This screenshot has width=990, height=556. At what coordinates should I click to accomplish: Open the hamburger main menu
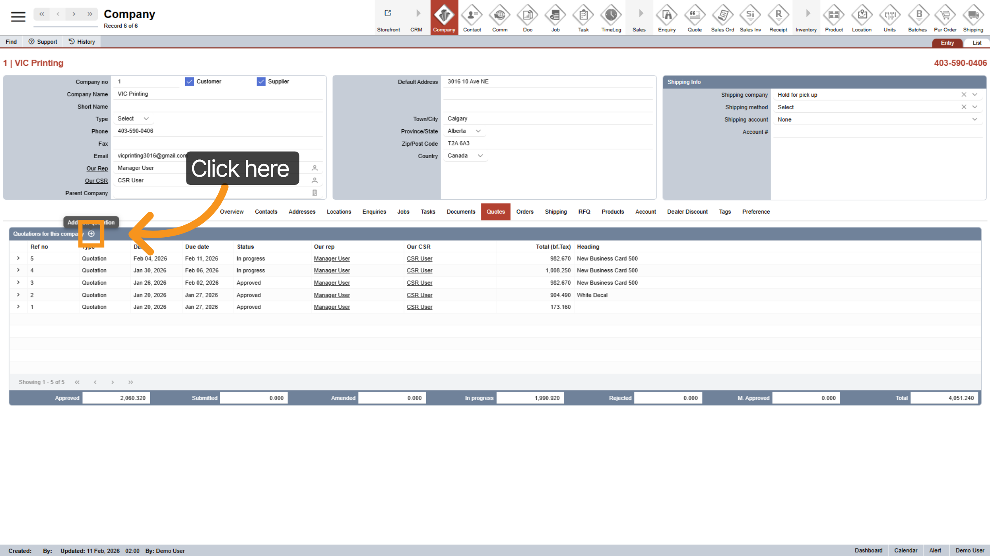point(18,16)
